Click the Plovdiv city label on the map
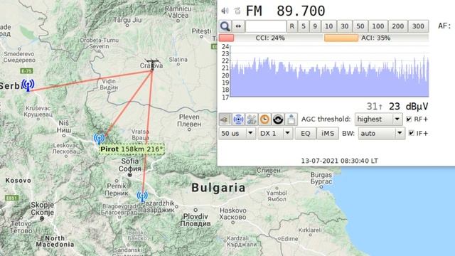 [x=196, y=220]
